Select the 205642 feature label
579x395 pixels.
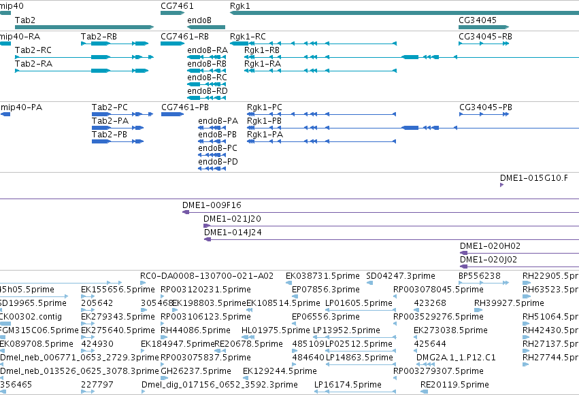(x=97, y=303)
